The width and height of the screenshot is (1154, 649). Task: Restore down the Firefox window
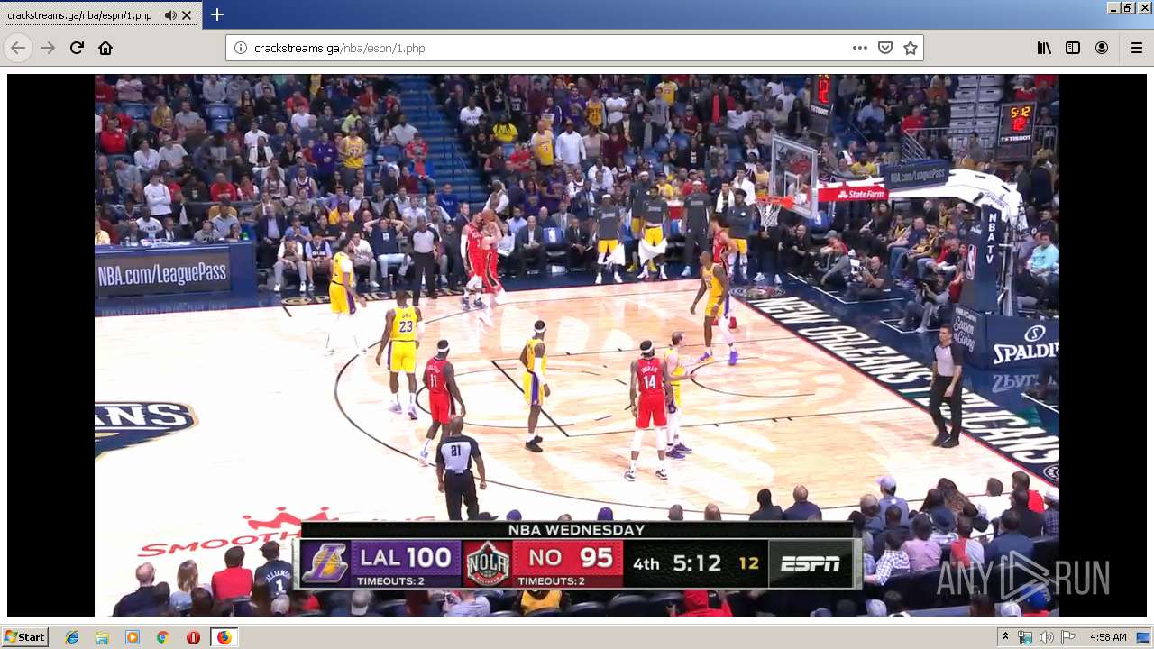[x=1128, y=7]
